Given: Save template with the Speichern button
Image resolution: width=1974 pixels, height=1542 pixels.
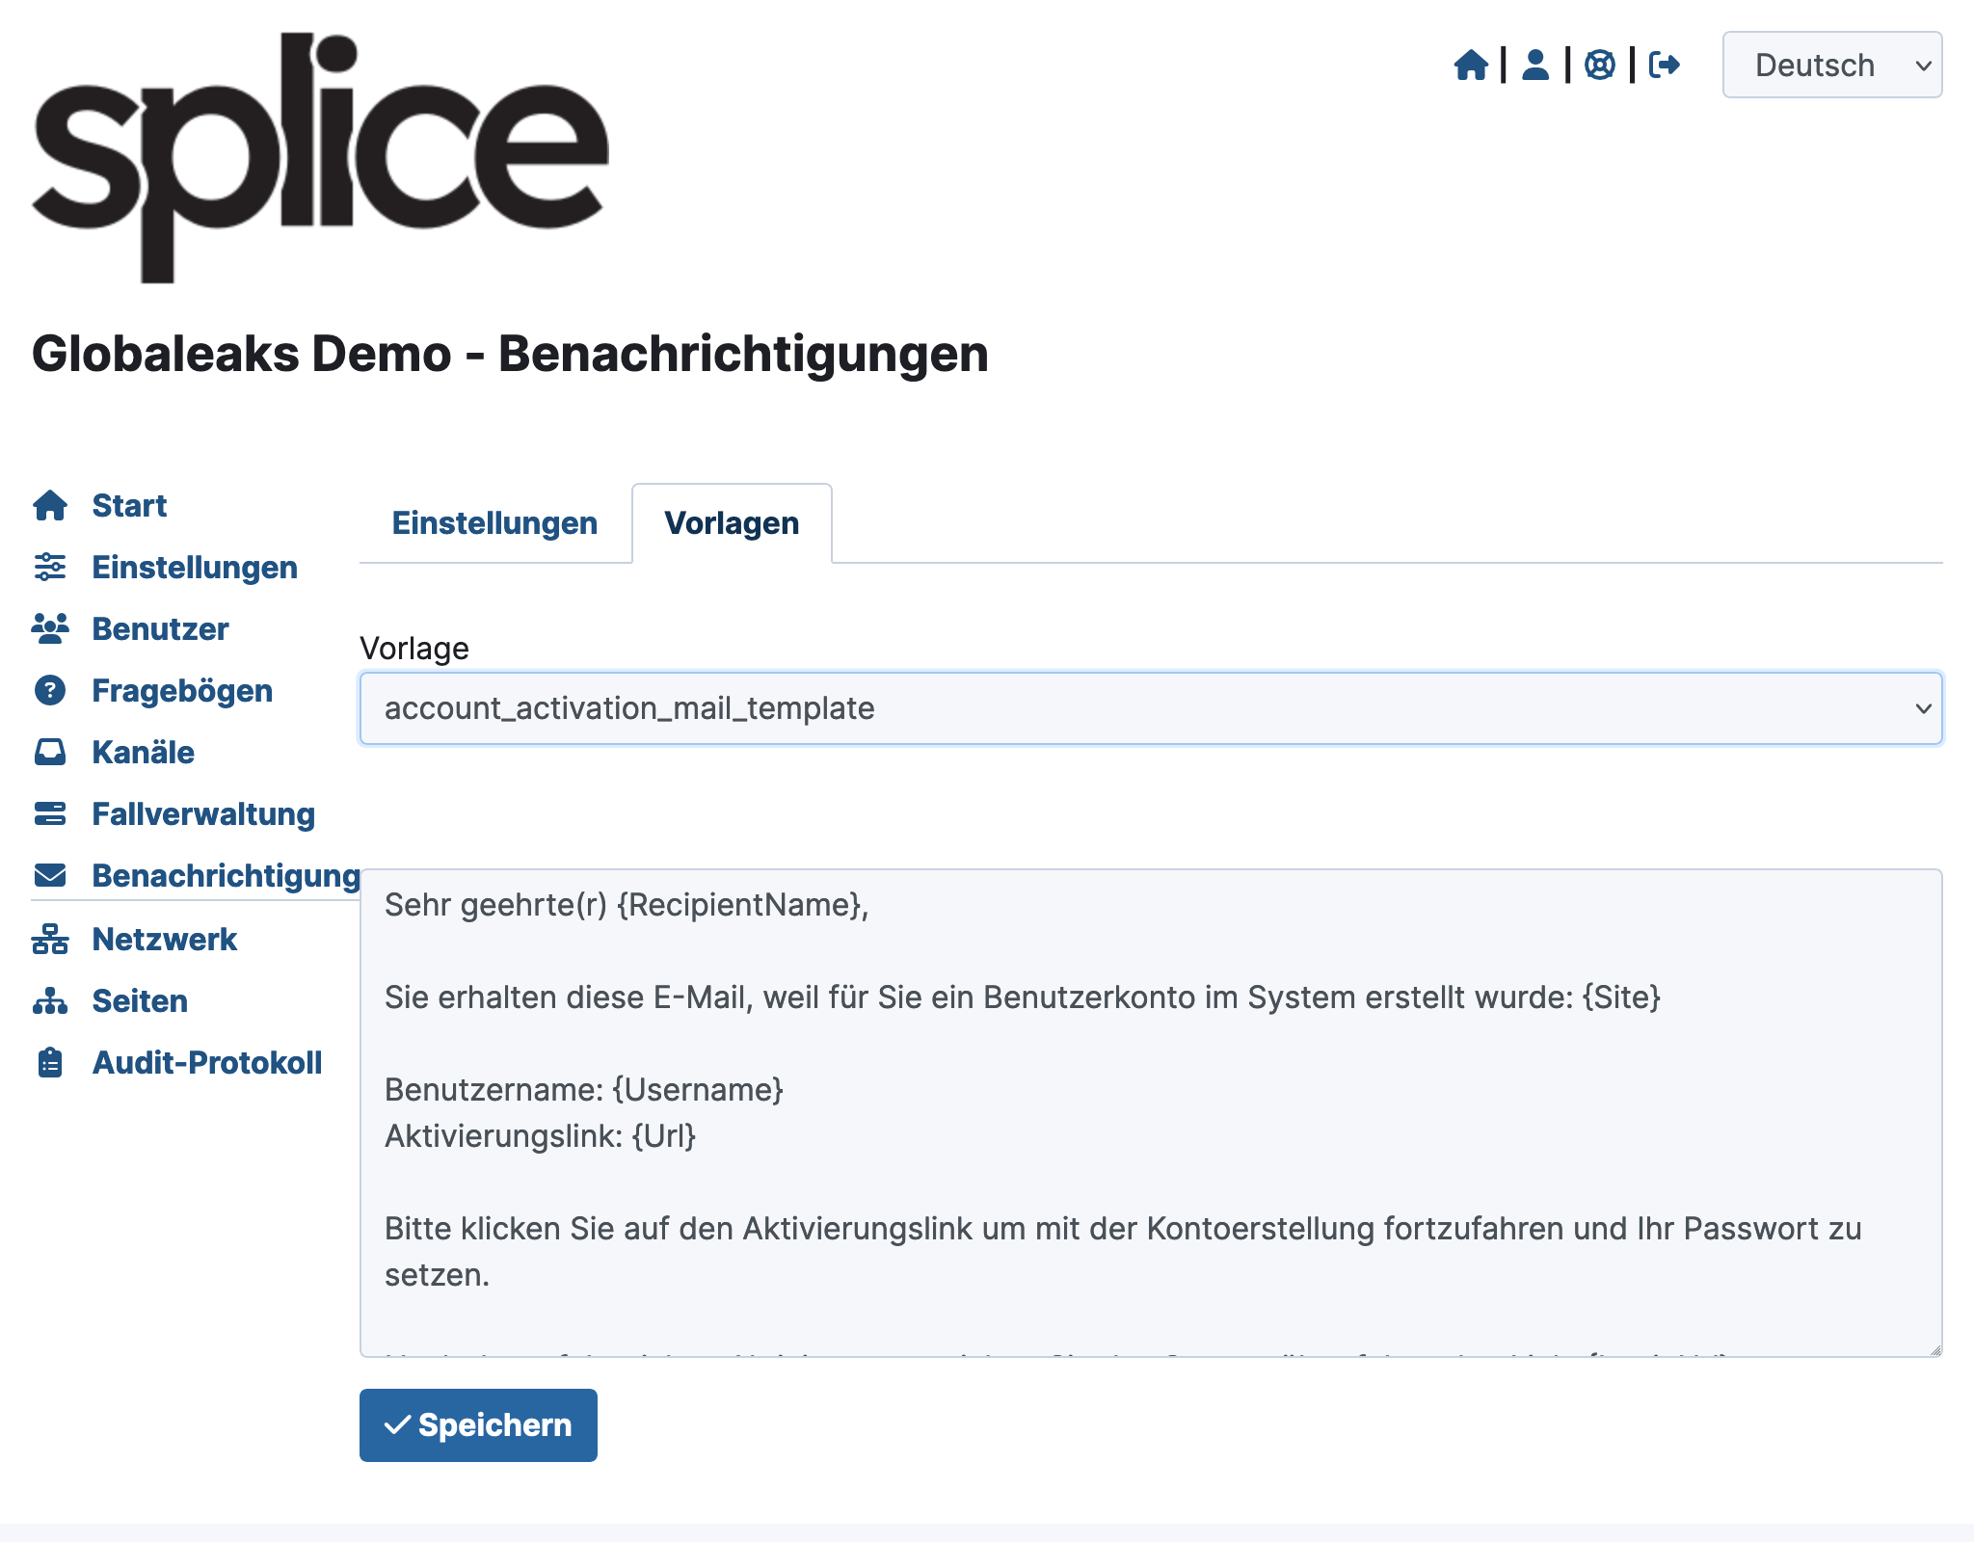Looking at the screenshot, I should pos(478,1424).
